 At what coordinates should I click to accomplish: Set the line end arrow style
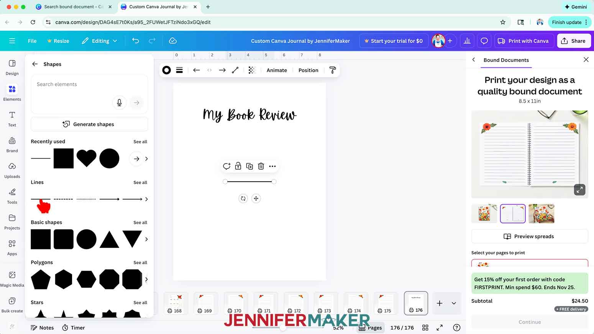click(x=222, y=70)
